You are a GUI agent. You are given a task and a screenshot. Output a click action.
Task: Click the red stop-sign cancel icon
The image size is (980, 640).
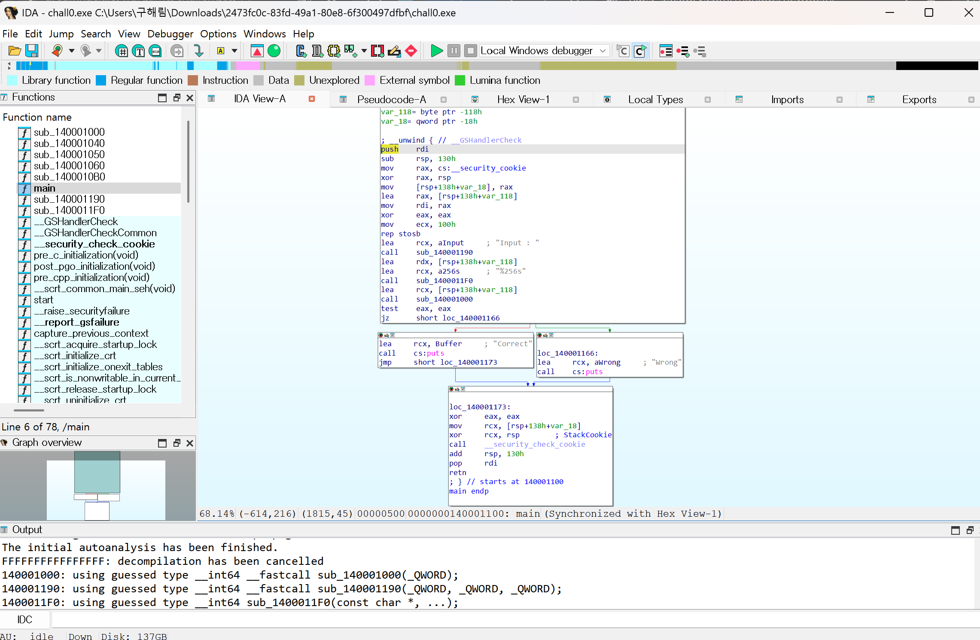click(411, 51)
